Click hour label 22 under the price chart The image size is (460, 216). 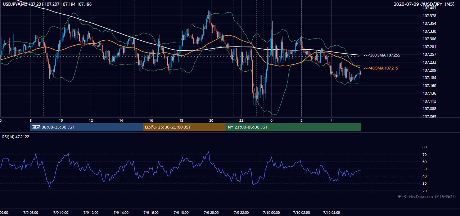tap(242, 120)
